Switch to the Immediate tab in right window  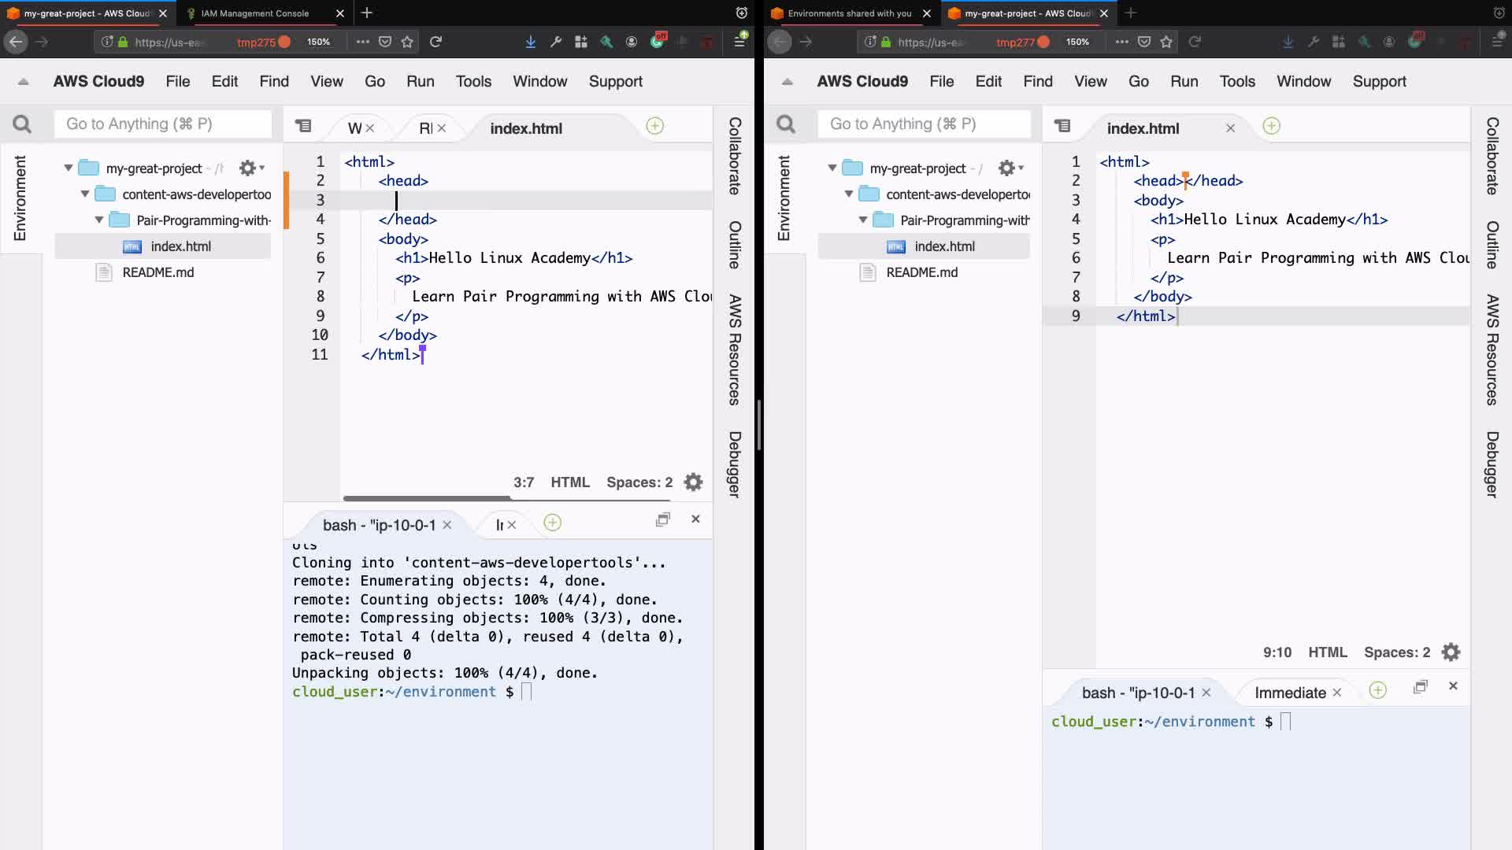coord(1289,693)
